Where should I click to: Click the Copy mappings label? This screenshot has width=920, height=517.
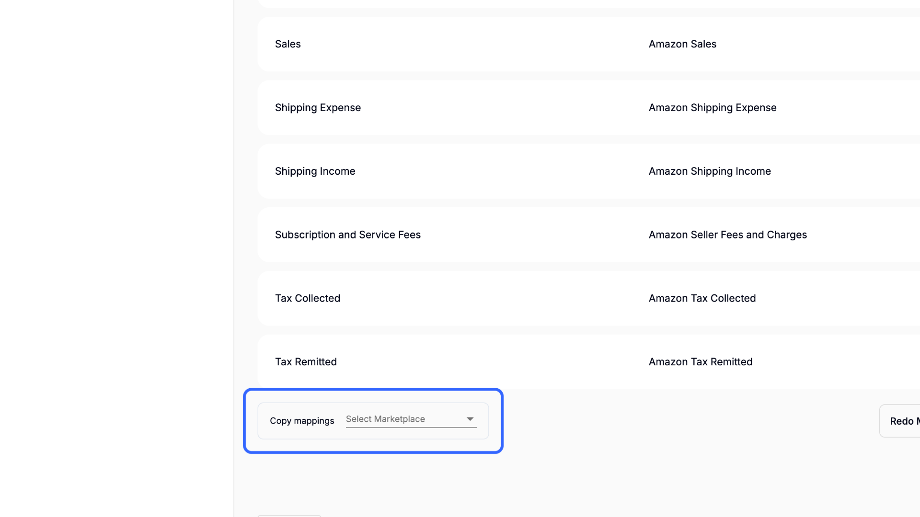point(302,421)
